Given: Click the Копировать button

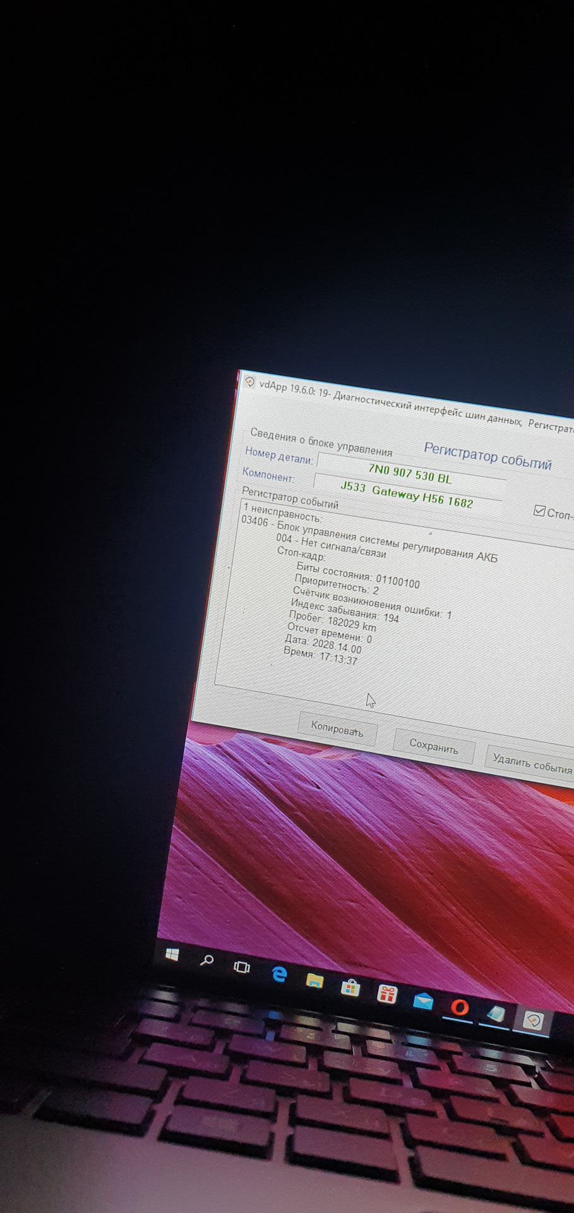Looking at the screenshot, I should (x=337, y=729).
